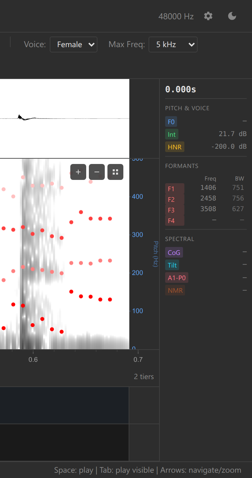This screenshot has height=478, width=252.
Task: Open settings with the gear icon
Action: tap(208, 16)
